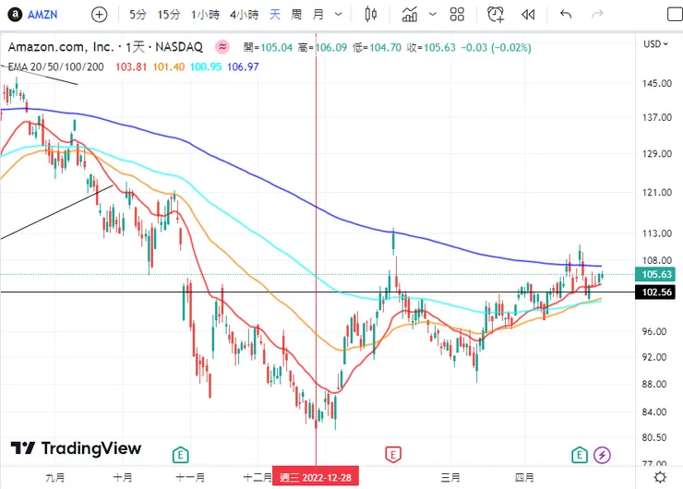Click the 九月 time axis label
The height and width of the screenshot is (489, 683).
coord(54,478)
